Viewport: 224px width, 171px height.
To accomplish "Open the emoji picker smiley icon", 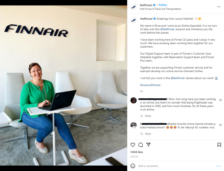I will pos(133,166).
